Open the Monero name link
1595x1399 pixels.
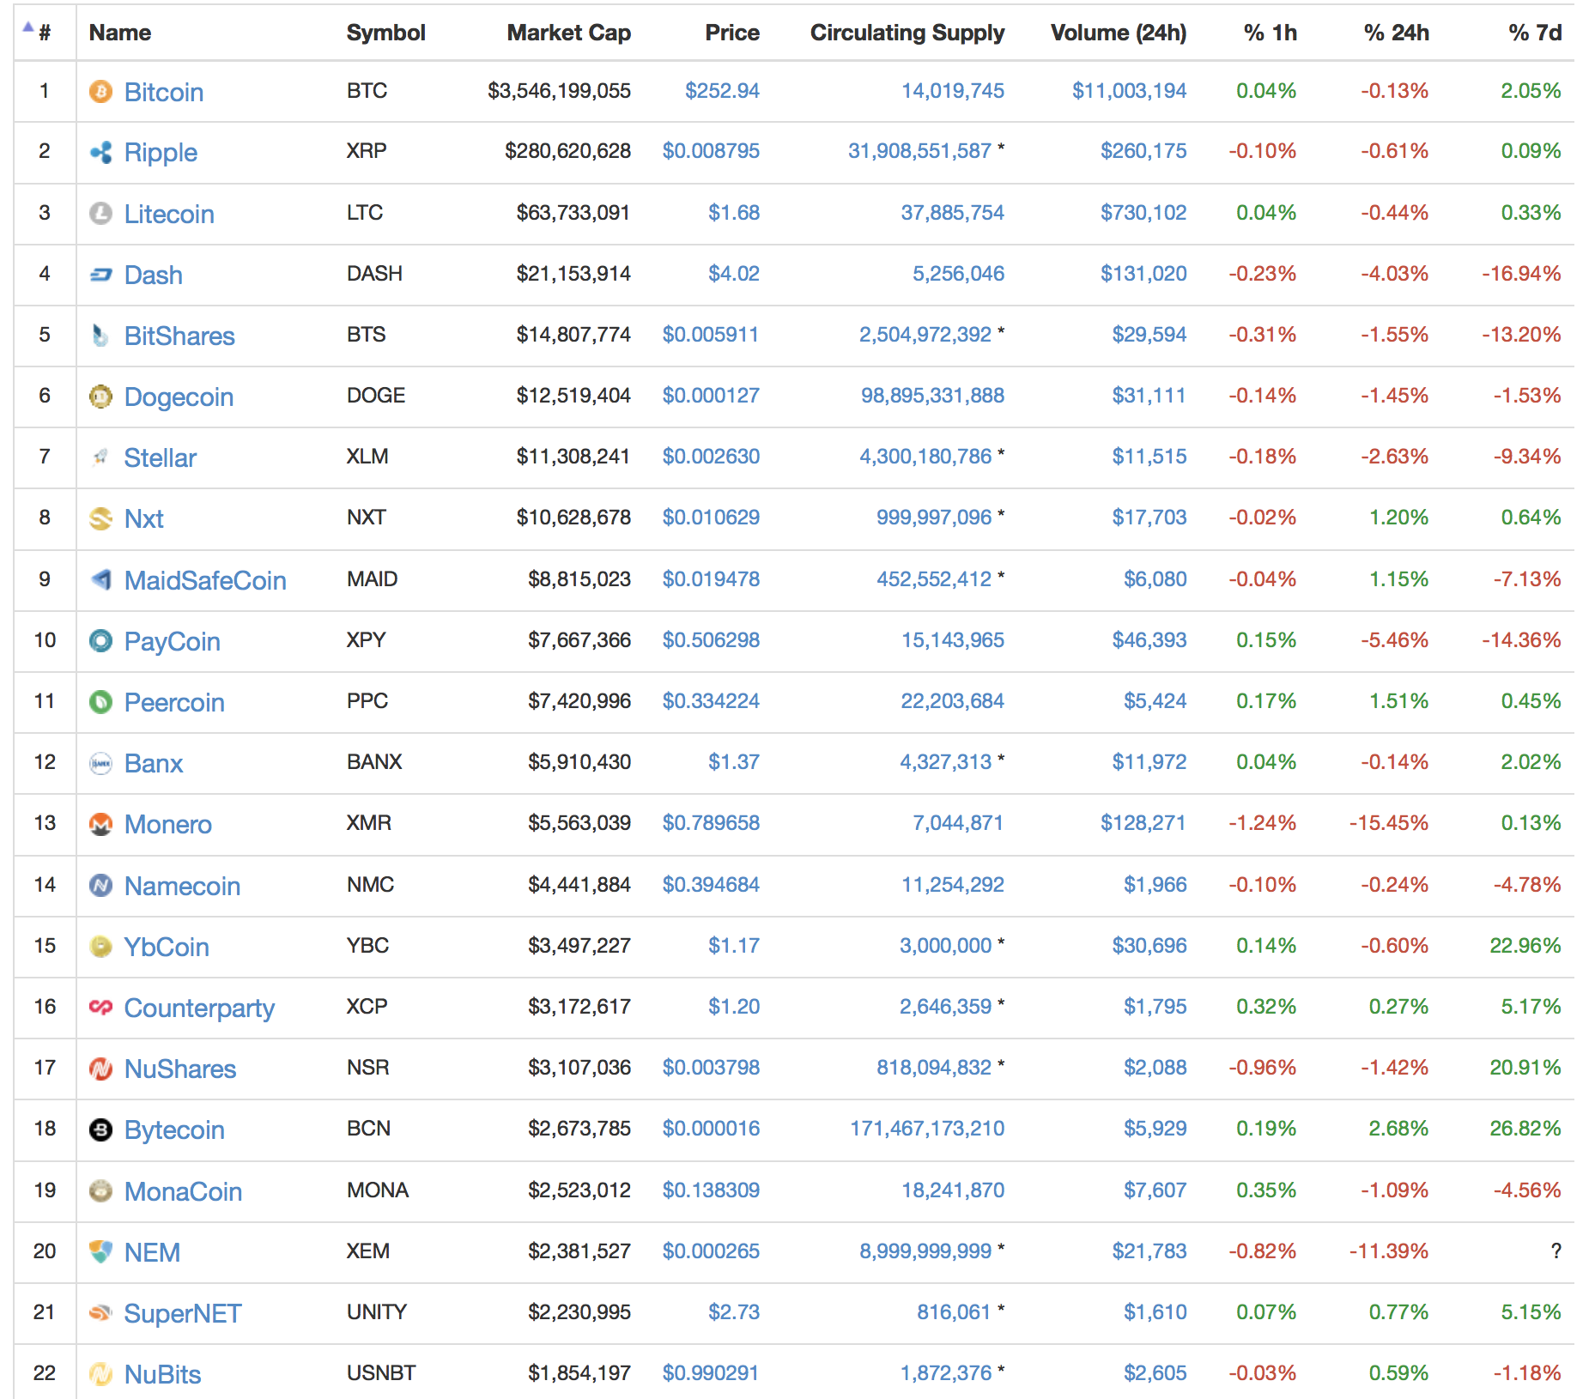point(168,825)
